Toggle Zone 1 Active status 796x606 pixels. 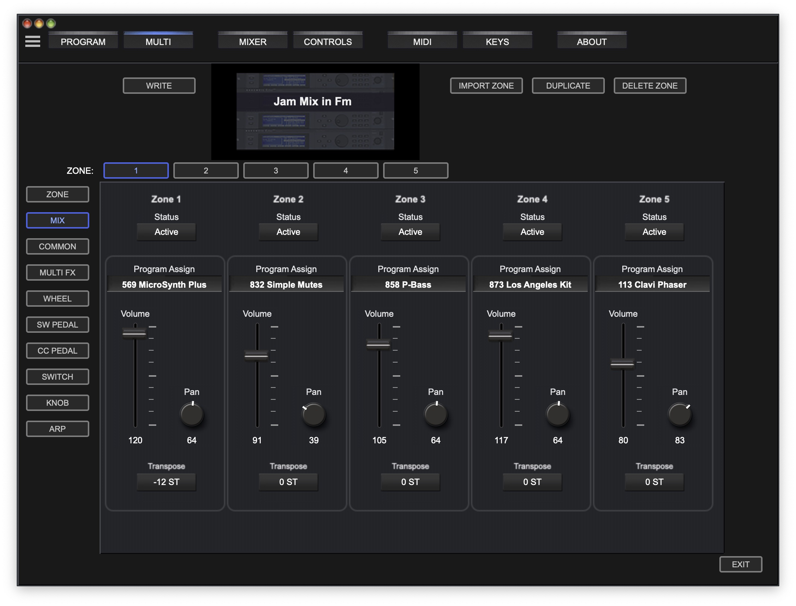[166, 232]
